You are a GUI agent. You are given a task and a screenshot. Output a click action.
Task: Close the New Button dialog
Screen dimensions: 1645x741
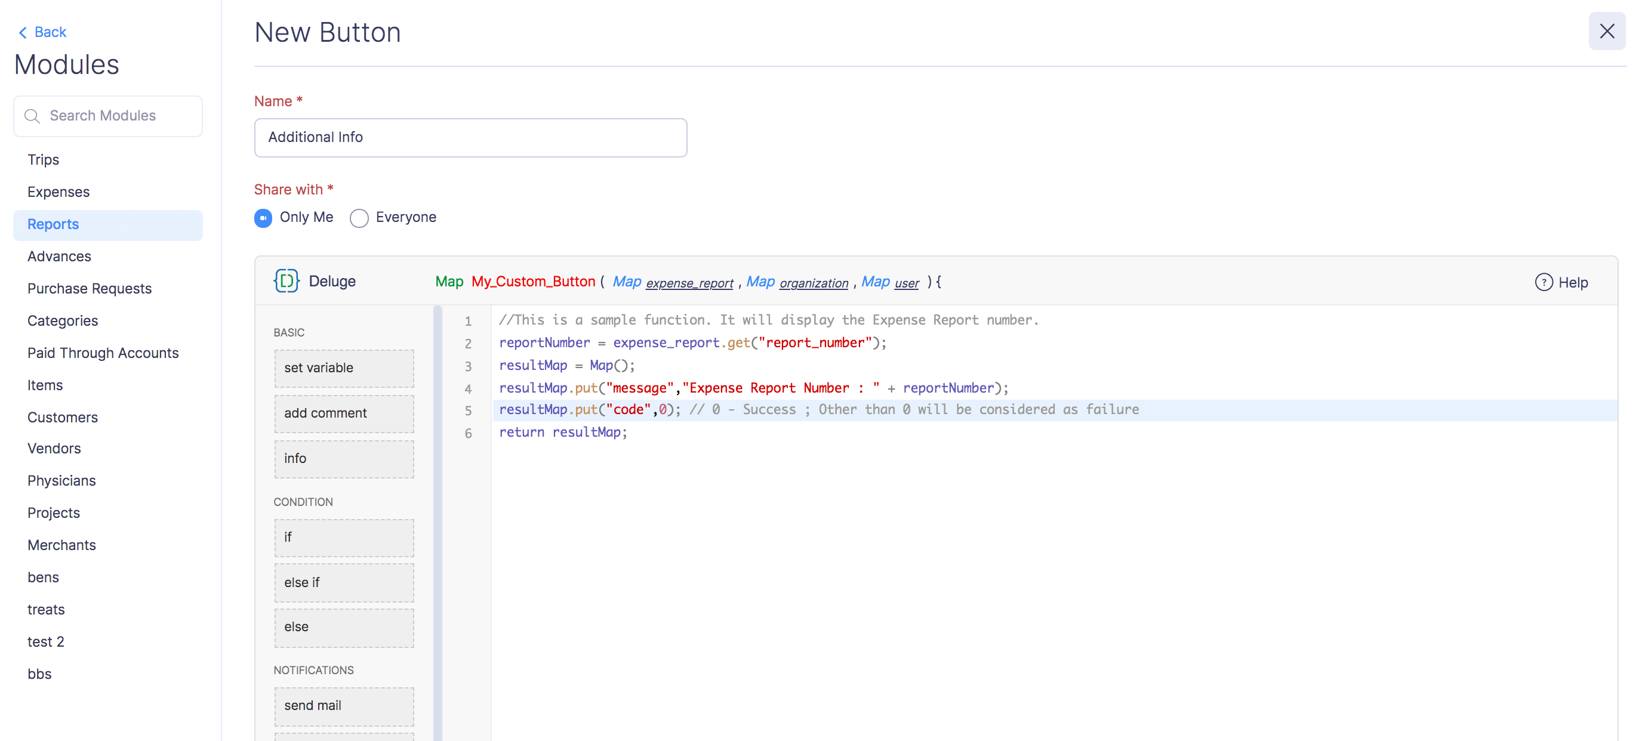[1606, 31]
